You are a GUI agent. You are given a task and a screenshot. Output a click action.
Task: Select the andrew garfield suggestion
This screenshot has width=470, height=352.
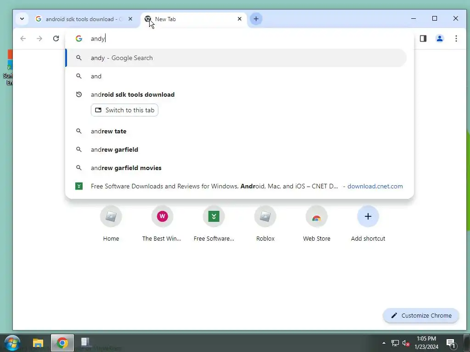[236, 149]
